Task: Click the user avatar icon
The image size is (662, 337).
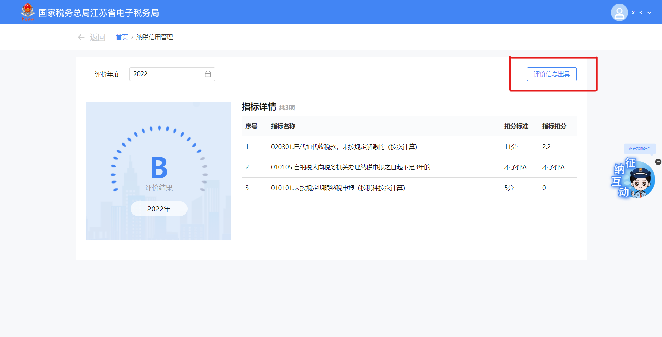Action: point(619,13)
